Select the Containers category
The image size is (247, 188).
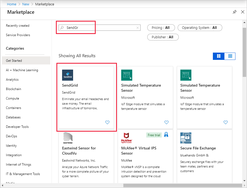point(13,108)
